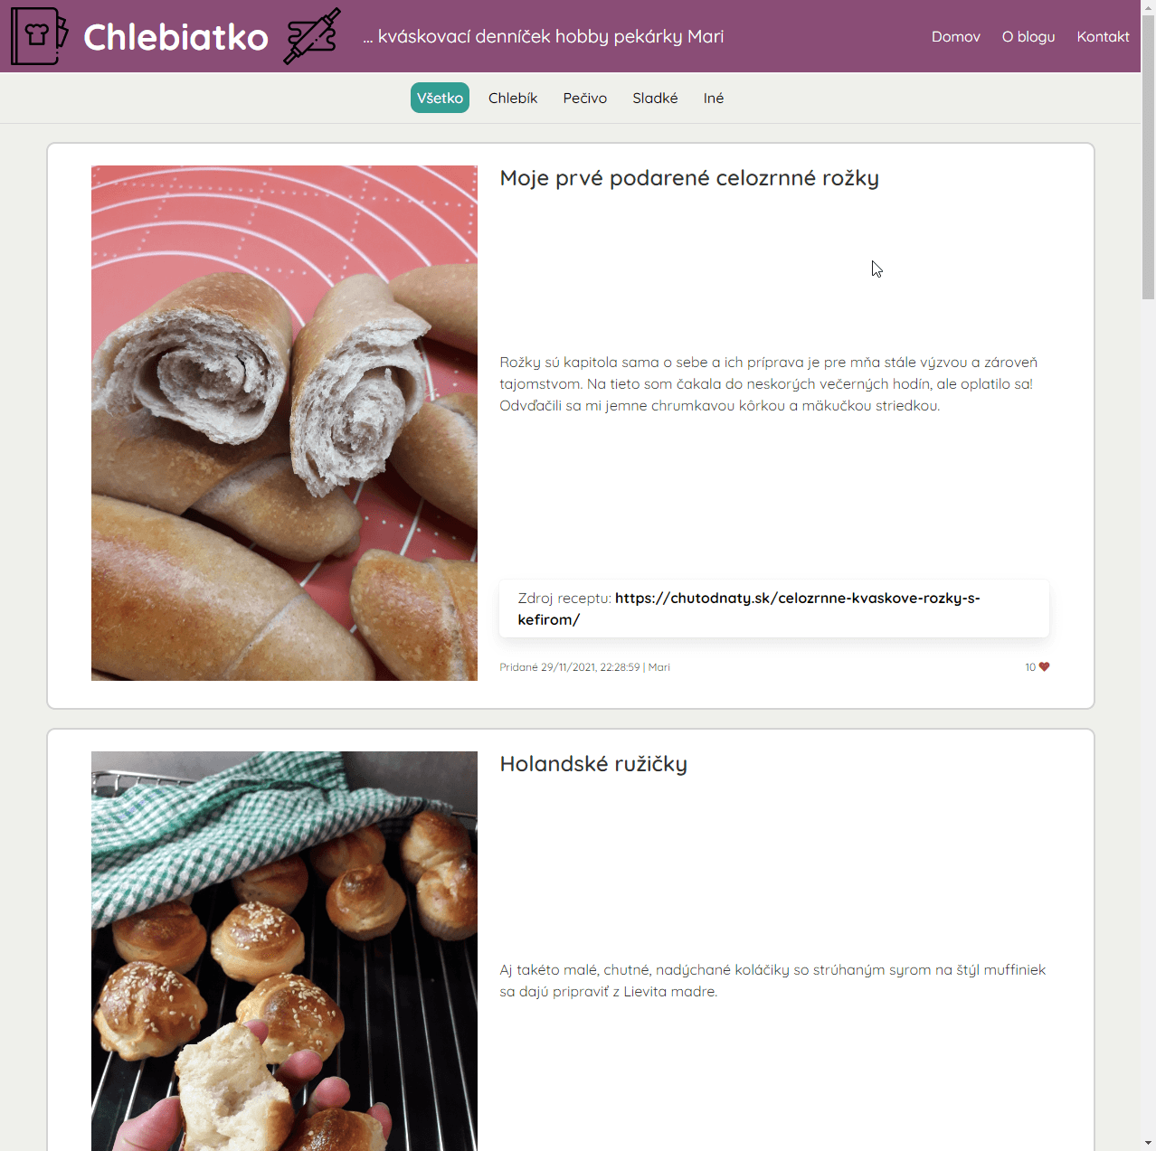Viewport: 1156px width, 1151px height.
Task: Go to Domov page
Action: coord(956,36)
